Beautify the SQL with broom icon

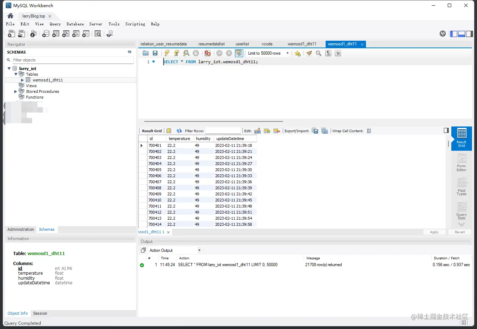pyautogui.click(x=309, y=53)
